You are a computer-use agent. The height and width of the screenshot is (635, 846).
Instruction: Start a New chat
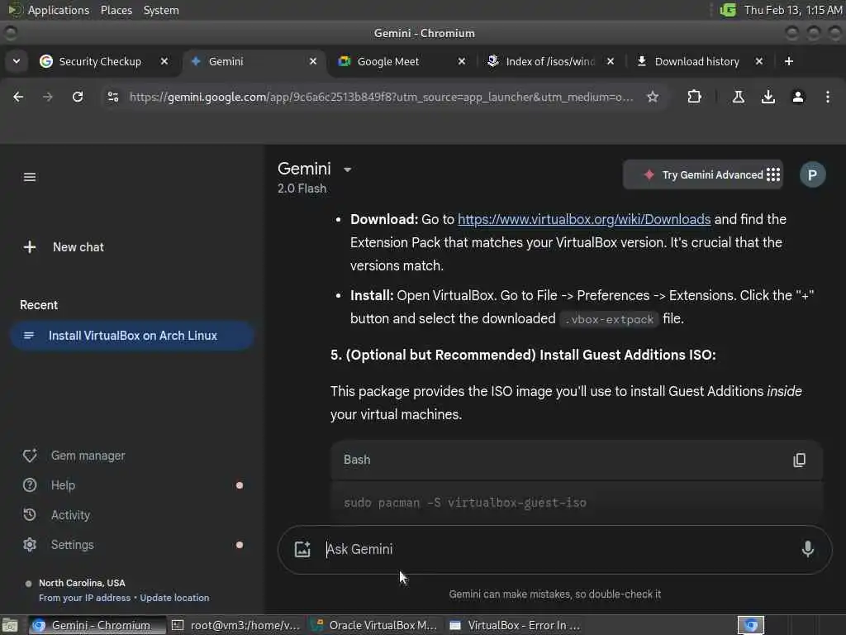pyautogui.click(x=64, y=247)
